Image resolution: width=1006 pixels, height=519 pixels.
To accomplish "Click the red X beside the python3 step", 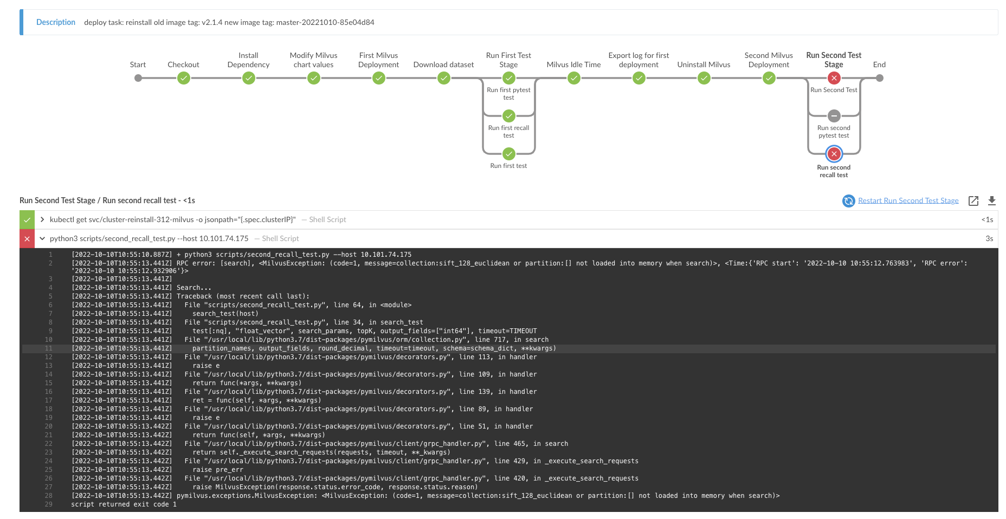I will 27,238.
